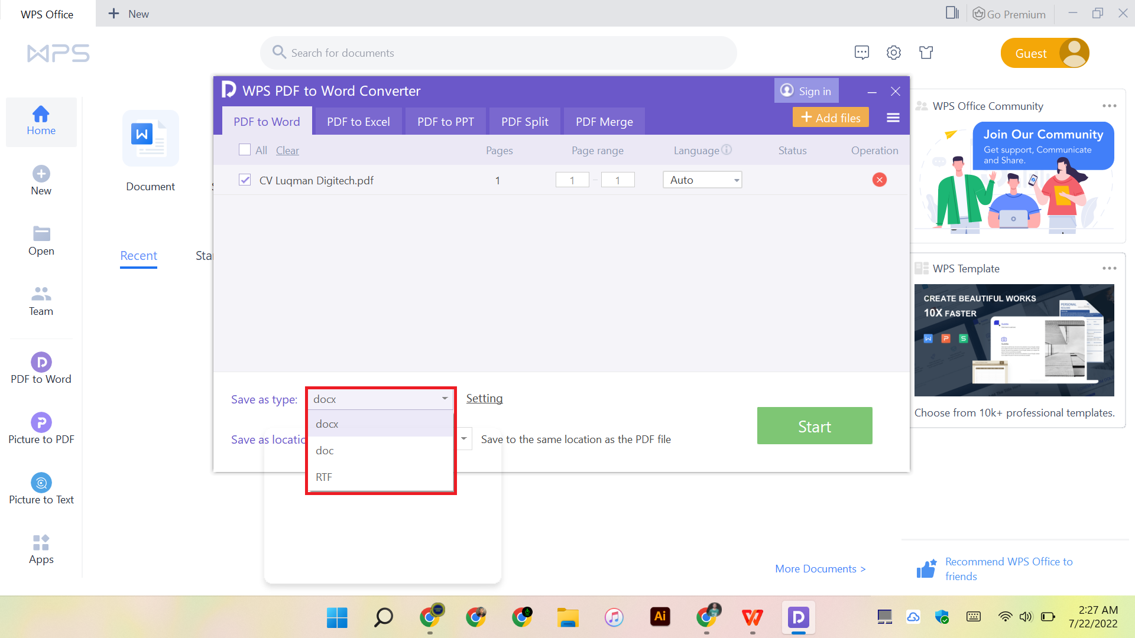The image size is (1135, 638).
Task: Remove CV Luqman Digitech.pdf from the list
Action: [879, 180]
